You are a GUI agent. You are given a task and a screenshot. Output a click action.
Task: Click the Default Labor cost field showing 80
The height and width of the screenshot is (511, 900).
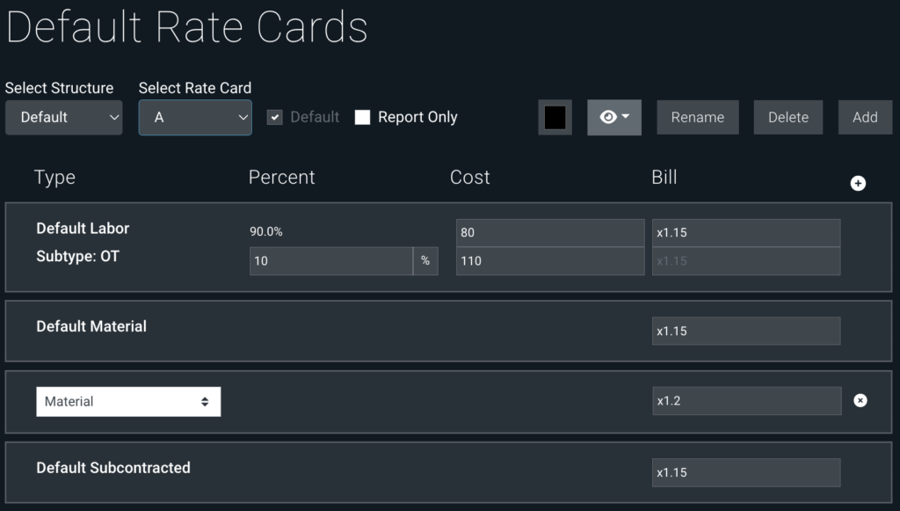[x=549, y=233]
